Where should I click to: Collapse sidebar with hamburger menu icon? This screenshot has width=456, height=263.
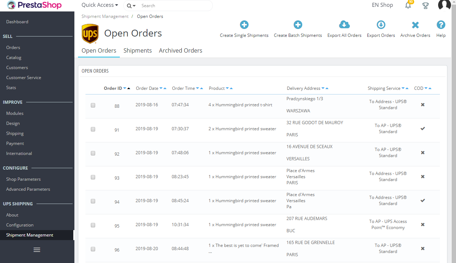point(37,250)
